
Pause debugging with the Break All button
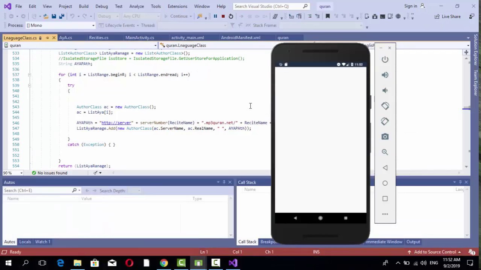pyautogui.click(x=215, y=16)
